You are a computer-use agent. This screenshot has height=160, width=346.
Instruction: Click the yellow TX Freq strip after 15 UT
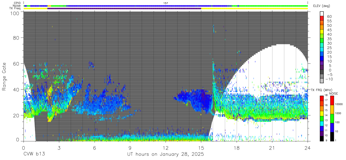point(254,8)
